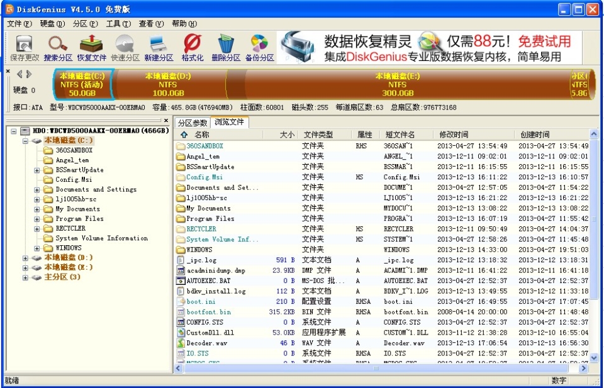Select System Volume Information in tree
This screenshot has width=604, height=388.
pyautogui.click(x=102, y=238)
